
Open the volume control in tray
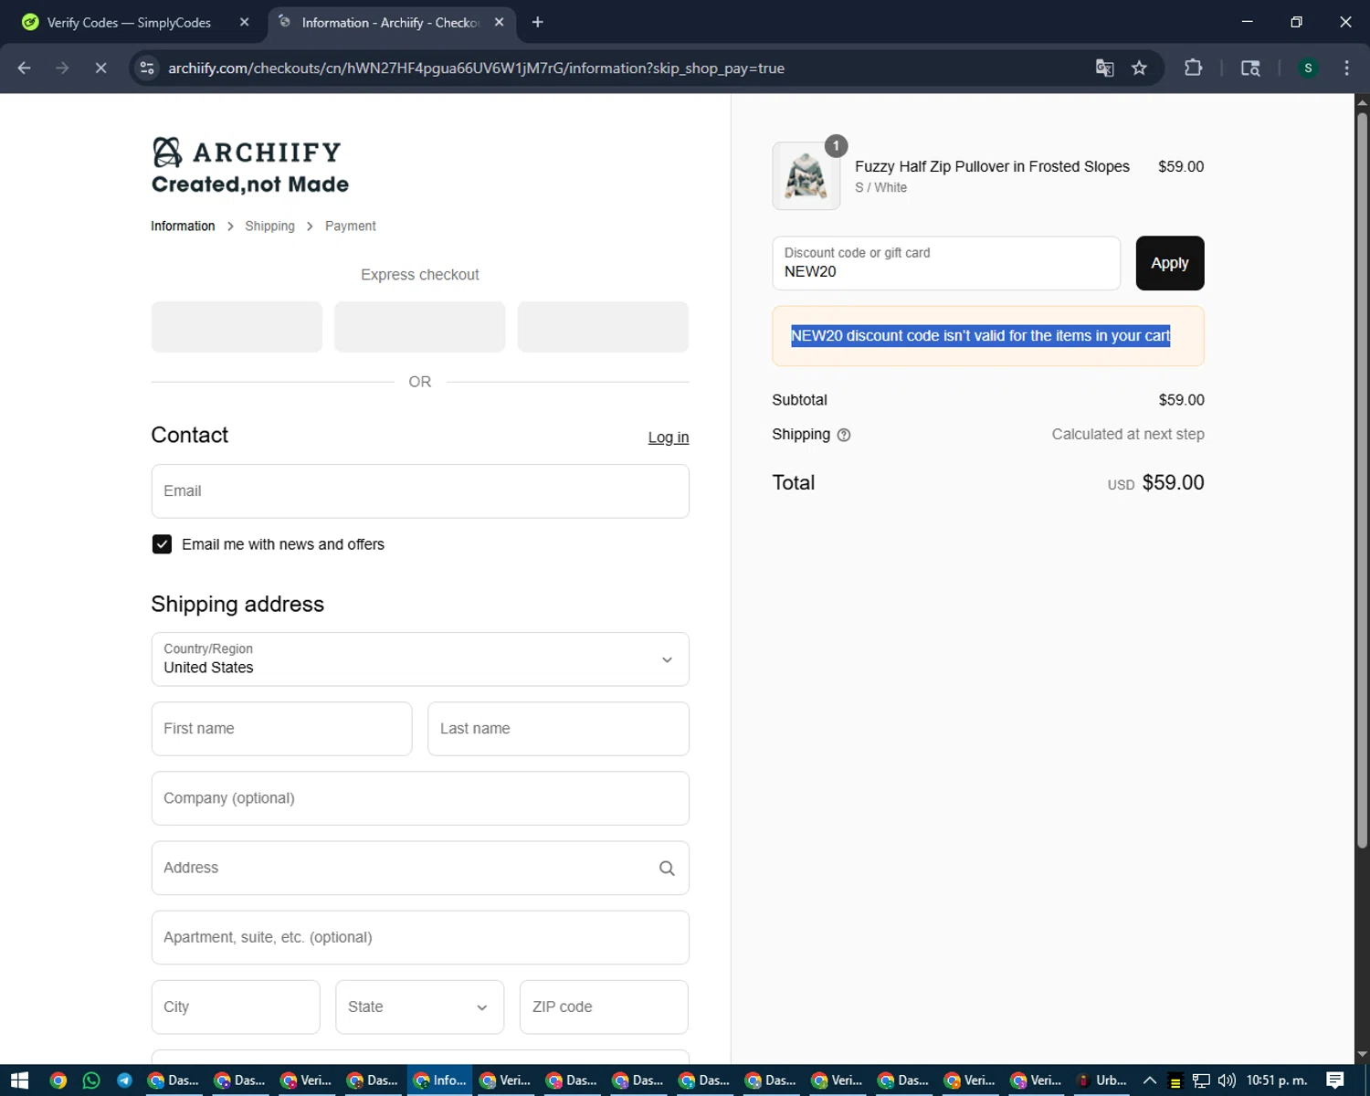click(1227, 1080)
